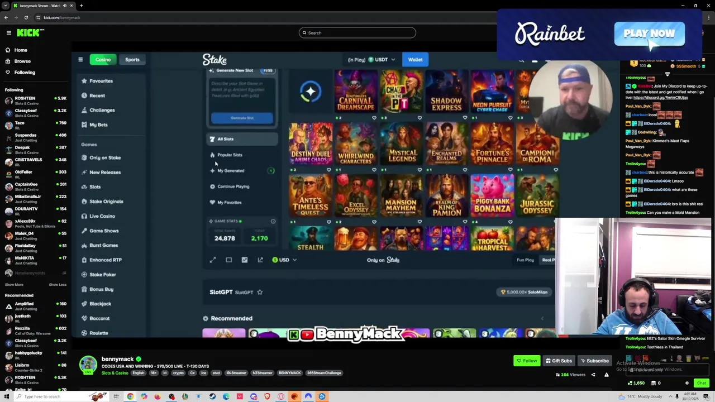This screenshot has width=715, height=402.
Task: Click the 5,000.00x SoloMilan badge
Action: coord(524,292)
